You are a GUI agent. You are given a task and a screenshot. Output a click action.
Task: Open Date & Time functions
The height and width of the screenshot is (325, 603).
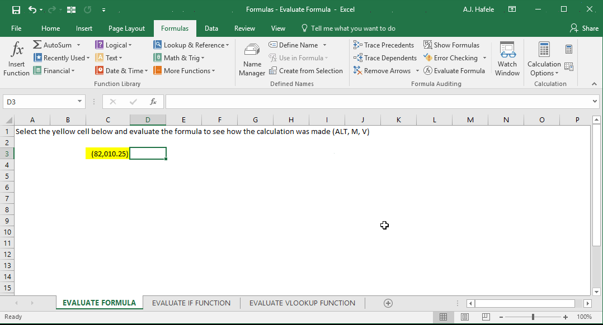coord(121,70)
